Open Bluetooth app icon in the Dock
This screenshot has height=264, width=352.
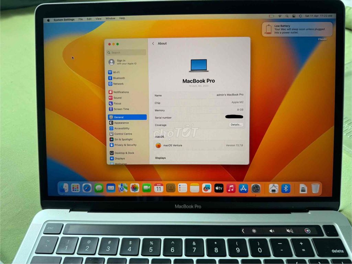click(x=286, y=189)
